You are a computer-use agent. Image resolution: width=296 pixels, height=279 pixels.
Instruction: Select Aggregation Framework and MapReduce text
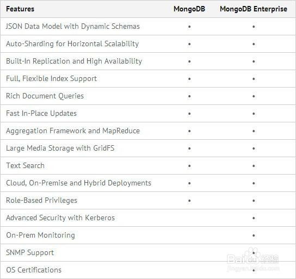tap(73, 131)
